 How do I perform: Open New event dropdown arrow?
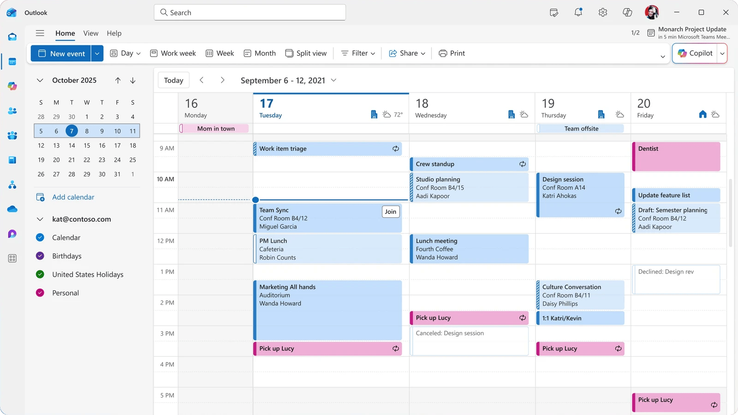coord(97,53)
